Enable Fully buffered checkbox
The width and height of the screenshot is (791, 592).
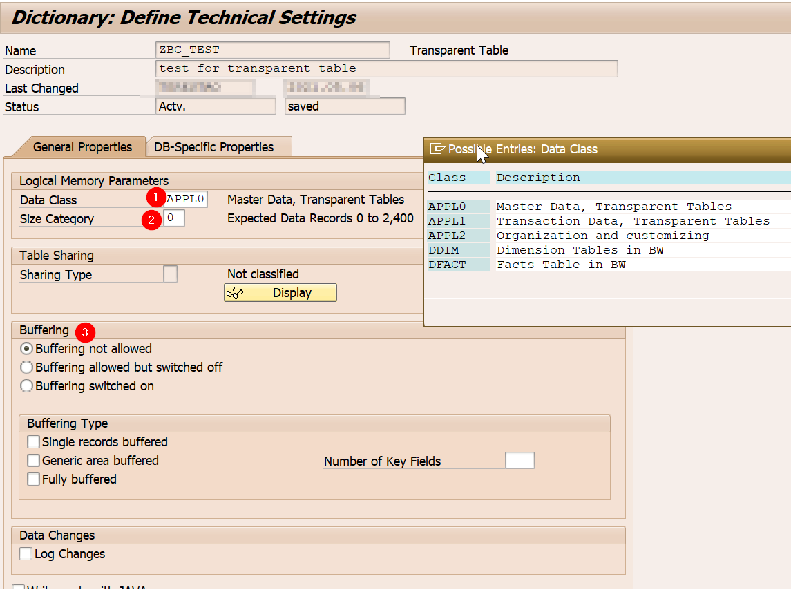[x=33, y=479]
